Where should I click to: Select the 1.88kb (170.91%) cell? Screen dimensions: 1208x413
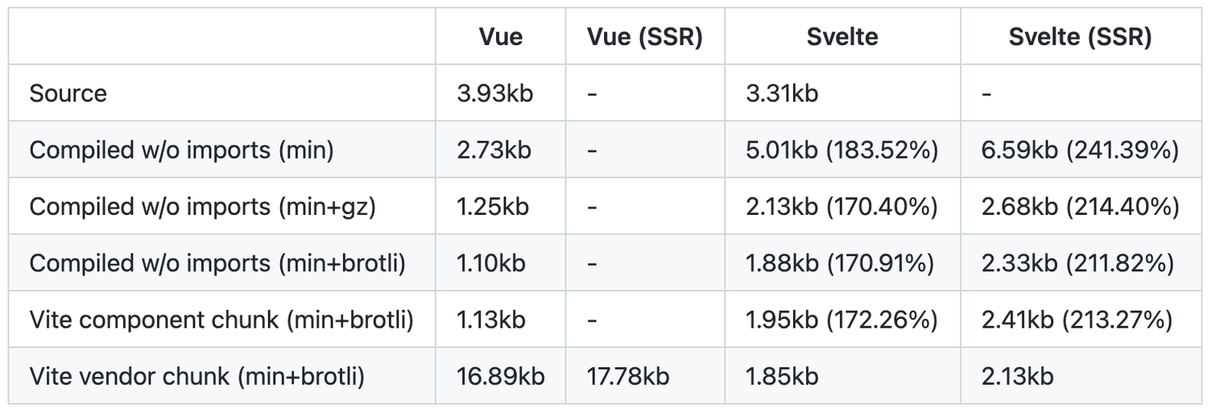[840, 263]
